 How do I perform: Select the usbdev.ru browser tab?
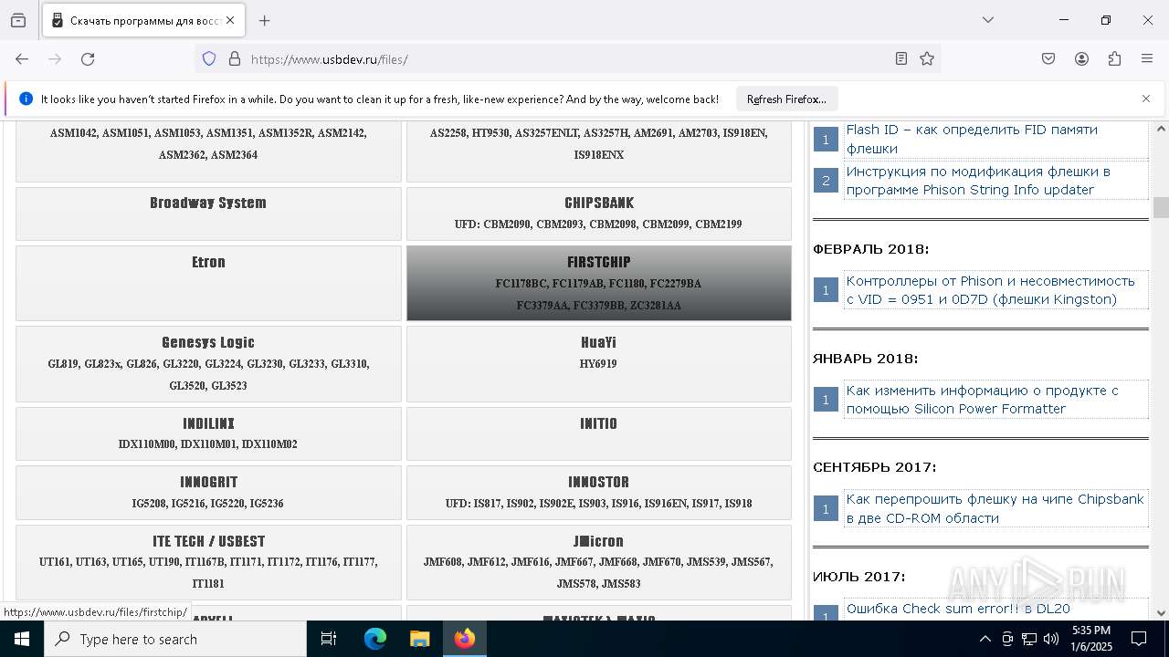[x=142, y=20]
